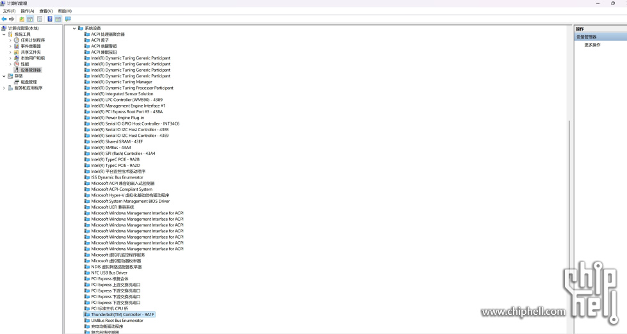Select Intel(R) SPI (flash) Controller - 43A4

123,154
